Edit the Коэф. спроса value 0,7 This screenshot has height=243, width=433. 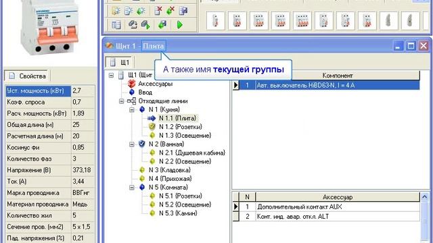(83, 102)
